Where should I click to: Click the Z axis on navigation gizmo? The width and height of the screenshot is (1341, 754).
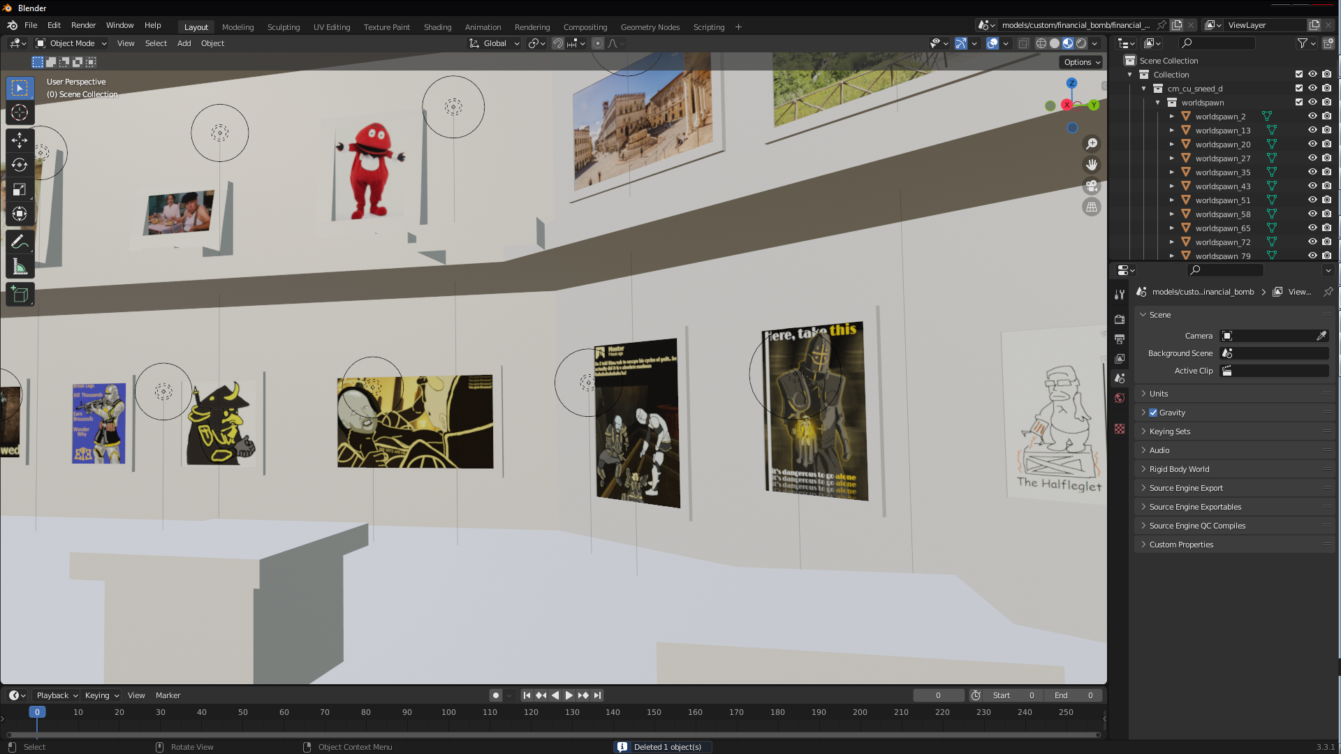tap(1071, 83)
